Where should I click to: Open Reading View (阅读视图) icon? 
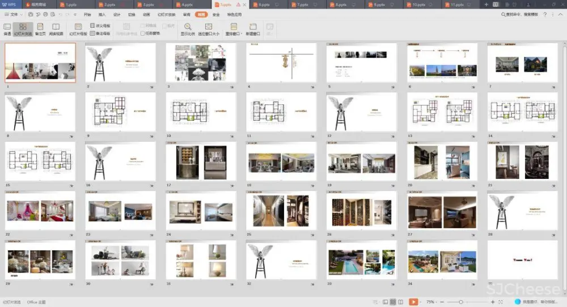pyautogui.click(x=56, y=28)
